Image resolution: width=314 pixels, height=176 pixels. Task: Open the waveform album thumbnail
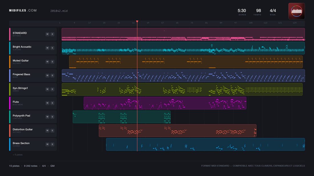(297, 11)
